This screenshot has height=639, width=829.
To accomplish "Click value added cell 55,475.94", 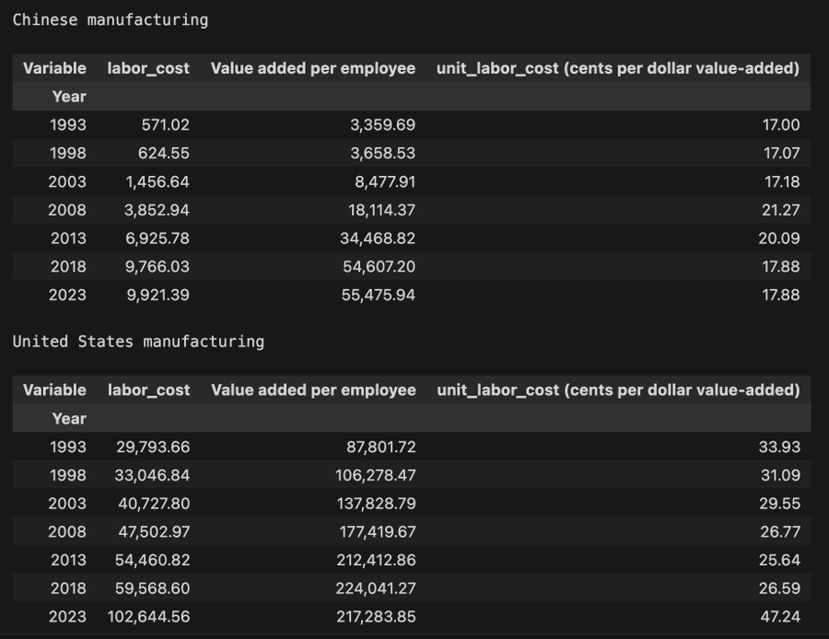I will (x=379, y=295).
